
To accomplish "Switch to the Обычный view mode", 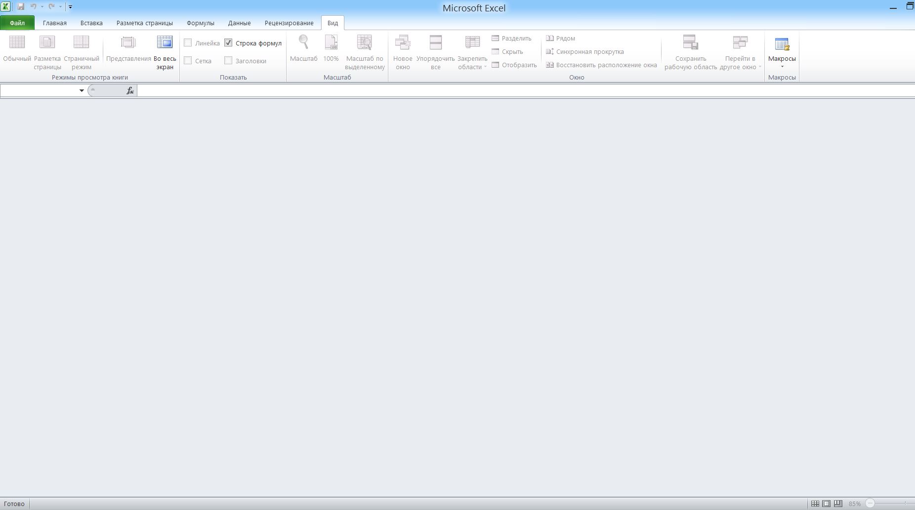I will (17, 52).
